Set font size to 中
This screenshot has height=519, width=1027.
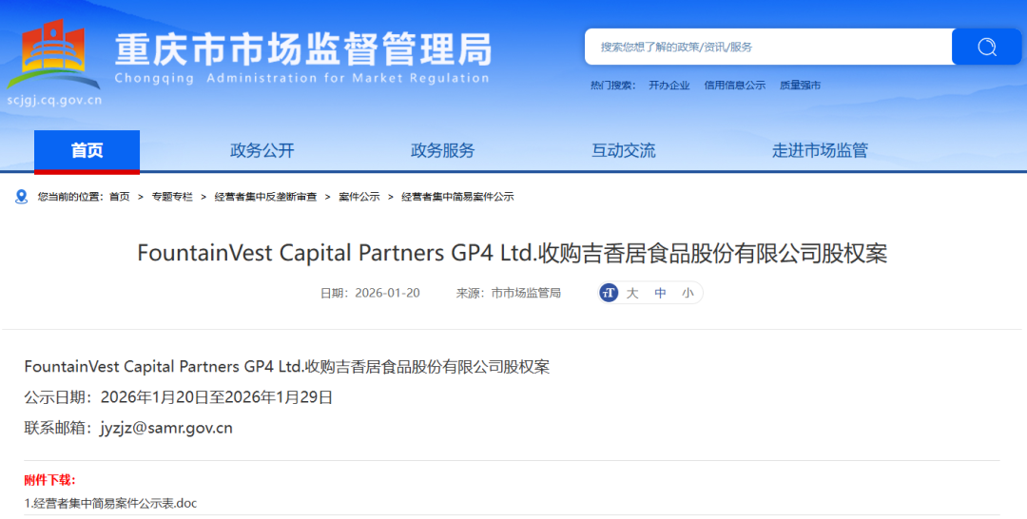(660, 293)
